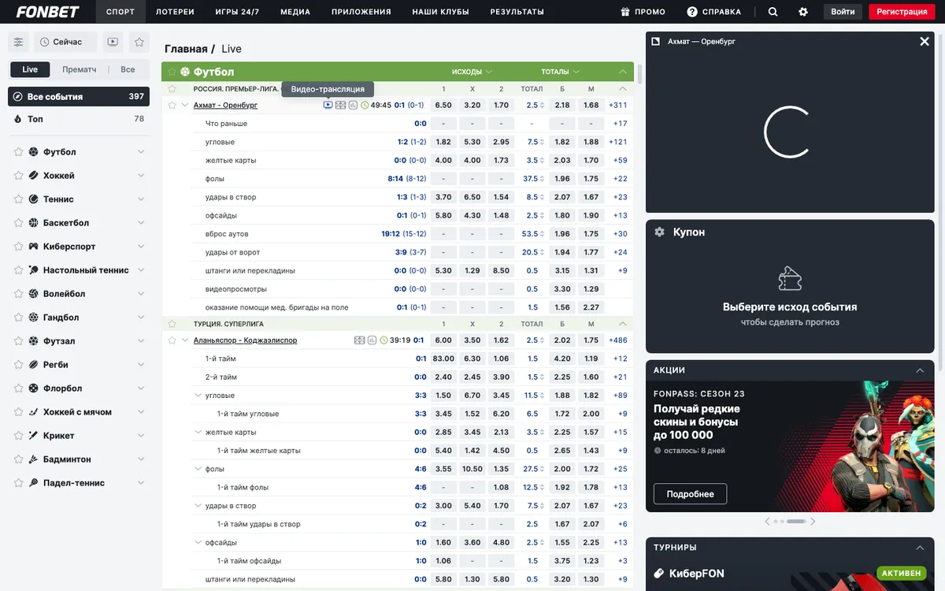Viewport: 945px width, 591px height.
Task: Click the Киберспорт gamepad icon in sidebar
Action: point(34,247)
